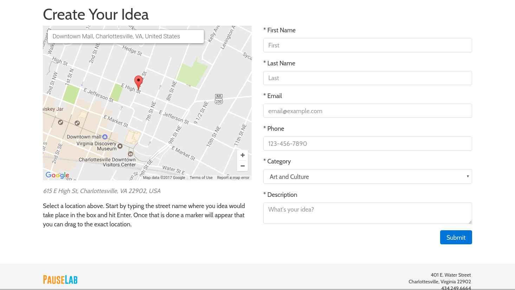Click the Description field resize handle
Screen dimensions: 515x290
pyautogui.click(x=470, y=222)
